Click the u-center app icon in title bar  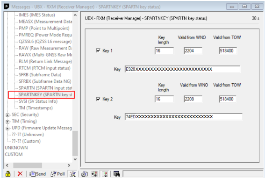click(7, 7)
